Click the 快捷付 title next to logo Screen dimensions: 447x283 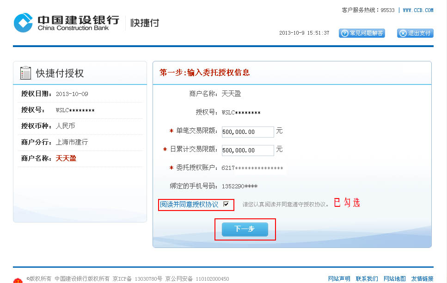(x=144, y=23)
